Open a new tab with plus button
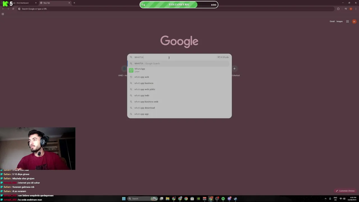Image resolution: width=359 pixels, height=202 pixels. pos(74,3)
